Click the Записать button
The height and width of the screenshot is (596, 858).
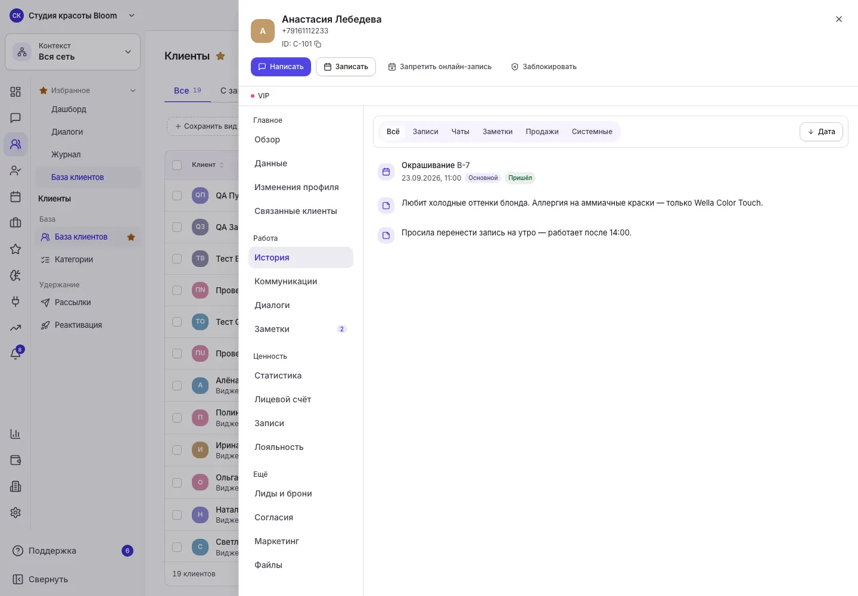[x=346, y=67]
